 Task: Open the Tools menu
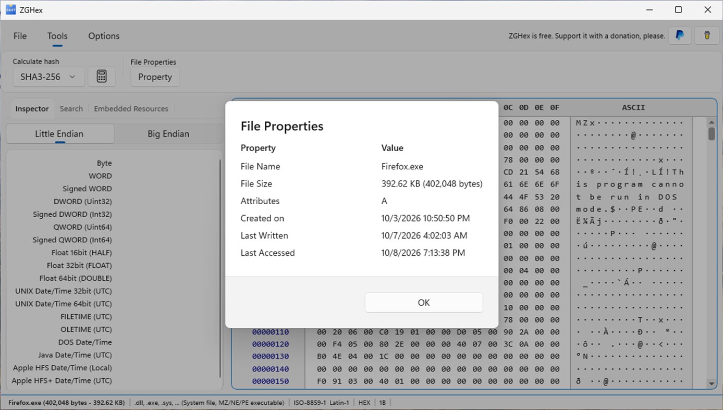(57, 36)
